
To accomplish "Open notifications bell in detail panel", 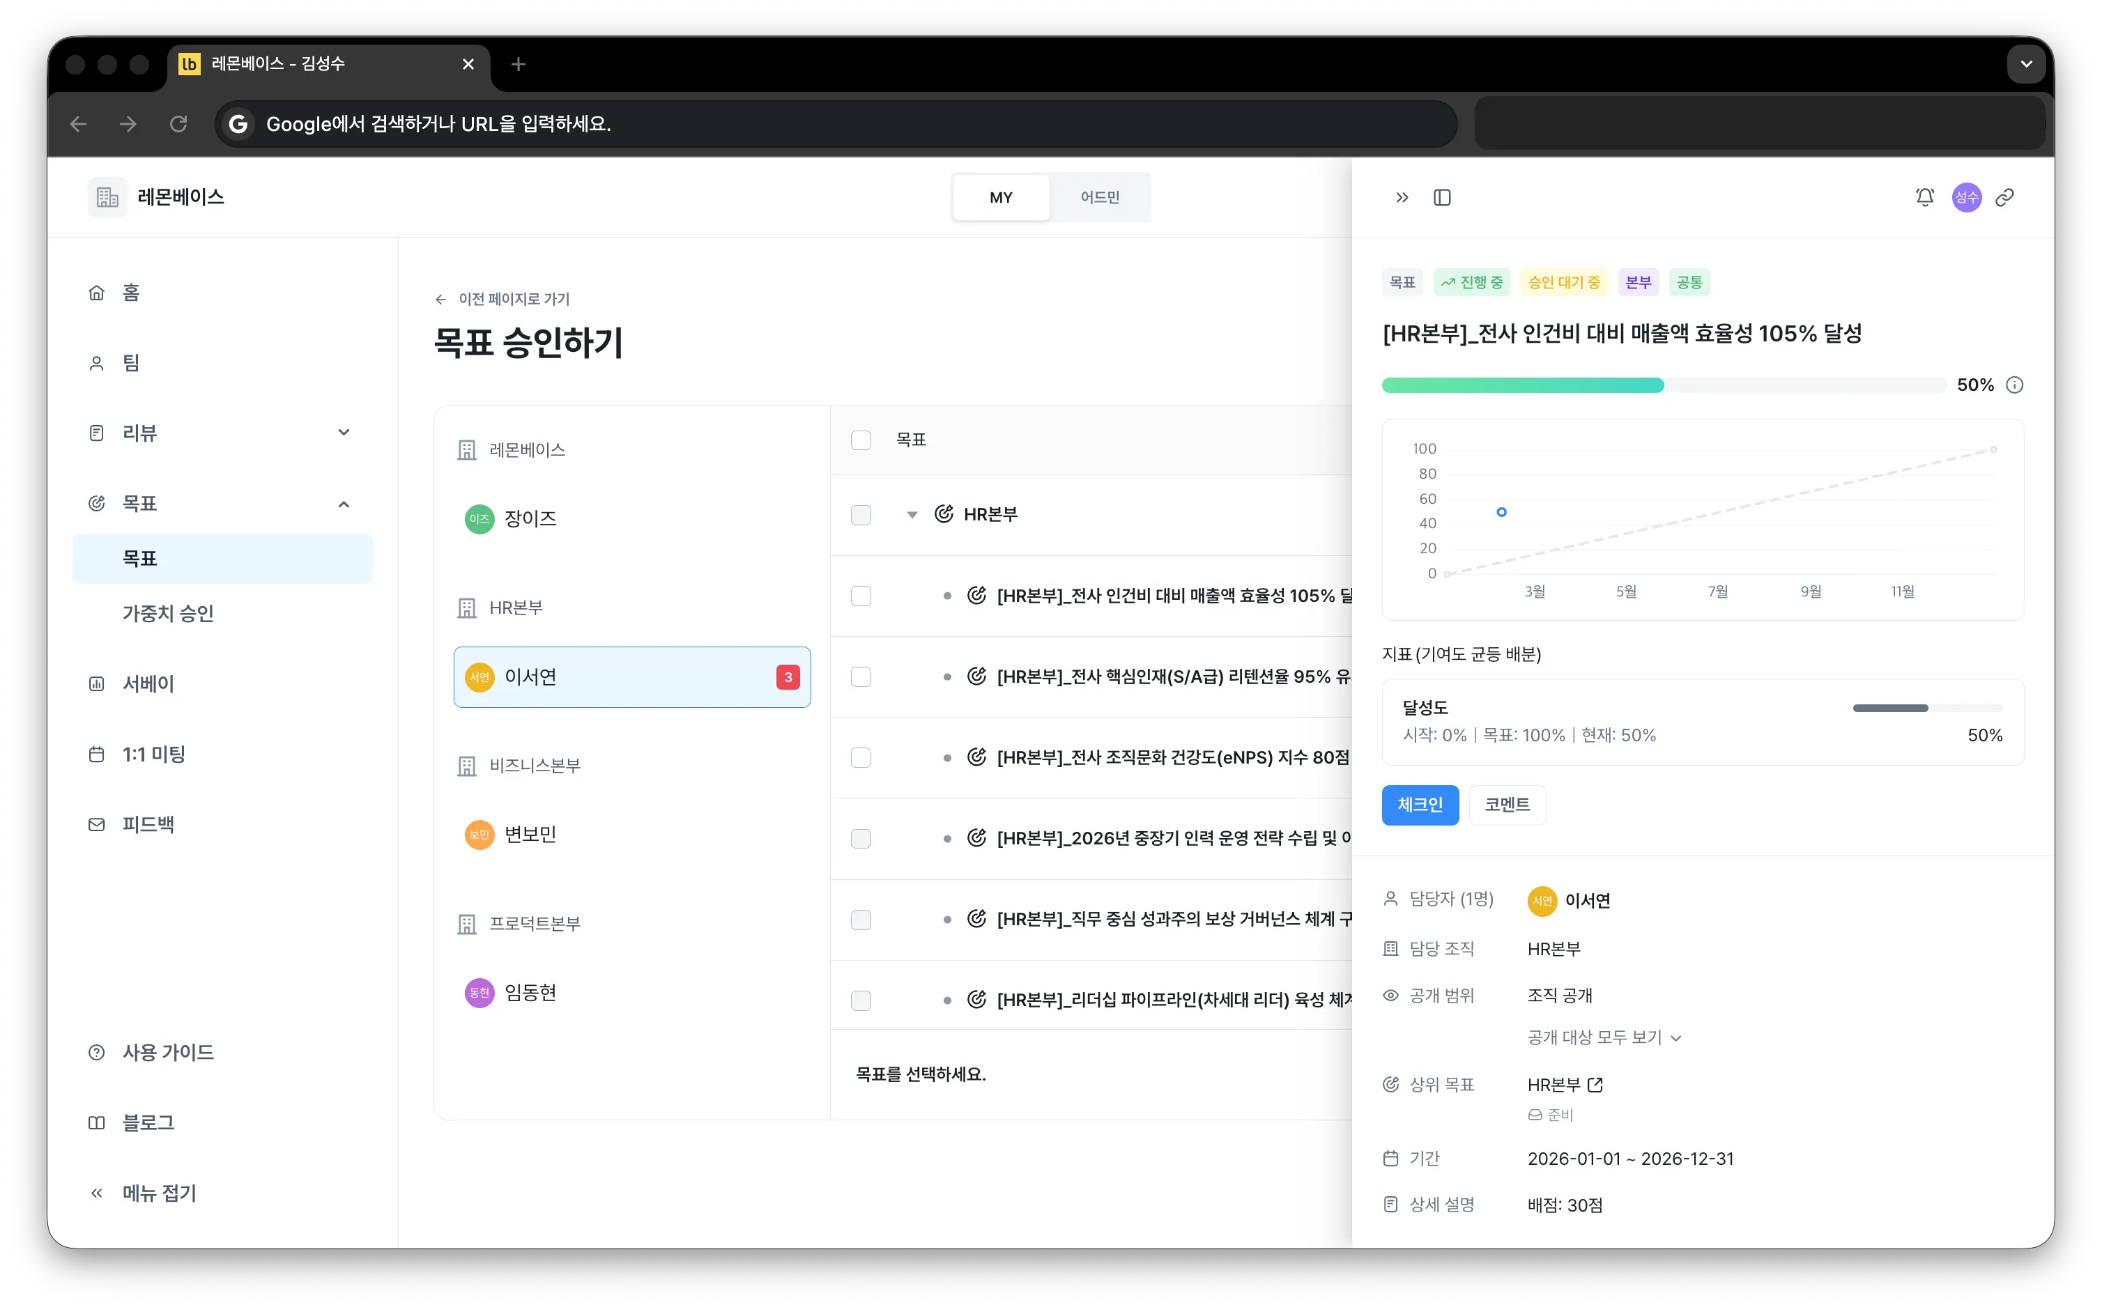I will point(1924,198).
